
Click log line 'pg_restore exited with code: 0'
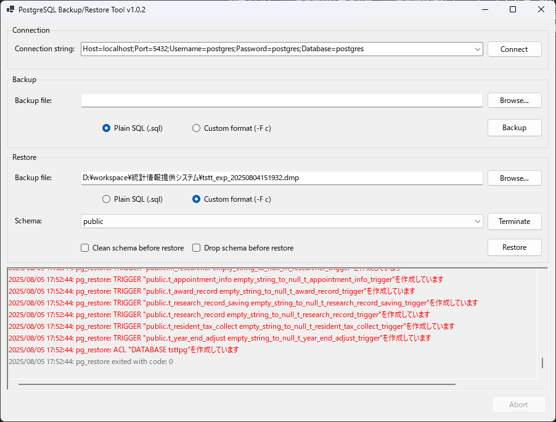[91, 362]
